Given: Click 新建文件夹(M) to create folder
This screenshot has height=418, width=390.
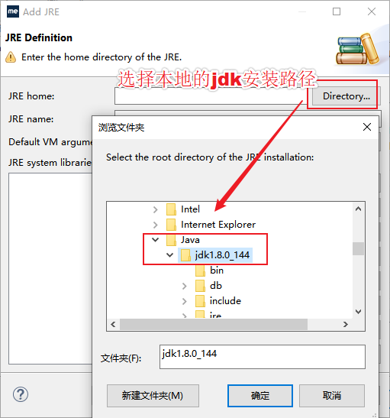Looking at the screenshot, I should click(153, 396).
